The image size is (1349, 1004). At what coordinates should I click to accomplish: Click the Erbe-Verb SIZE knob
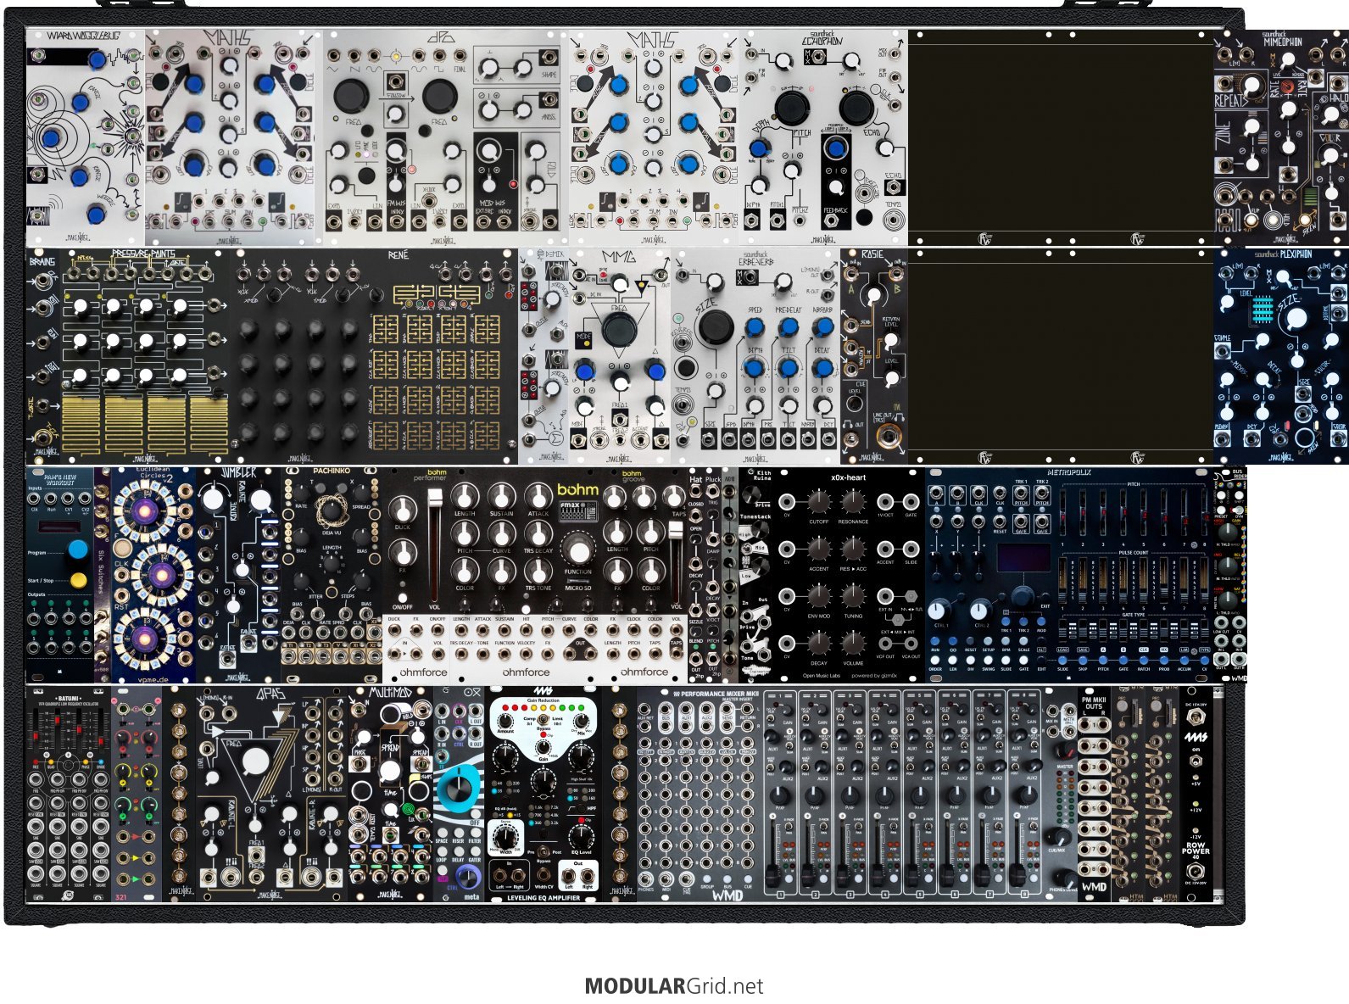tap(715, 327)
